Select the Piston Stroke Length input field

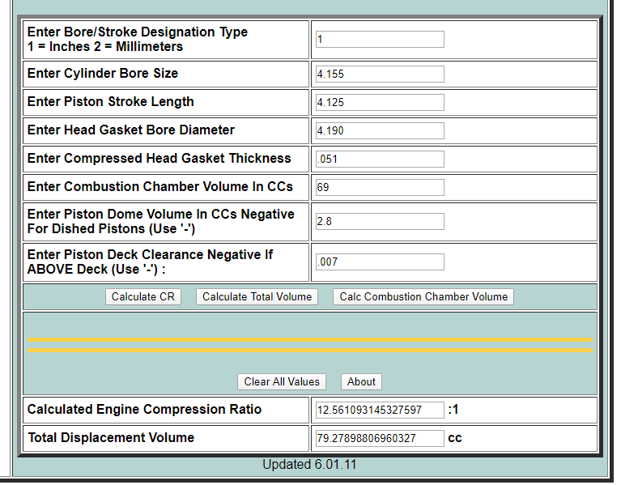(x=379, y=103)
